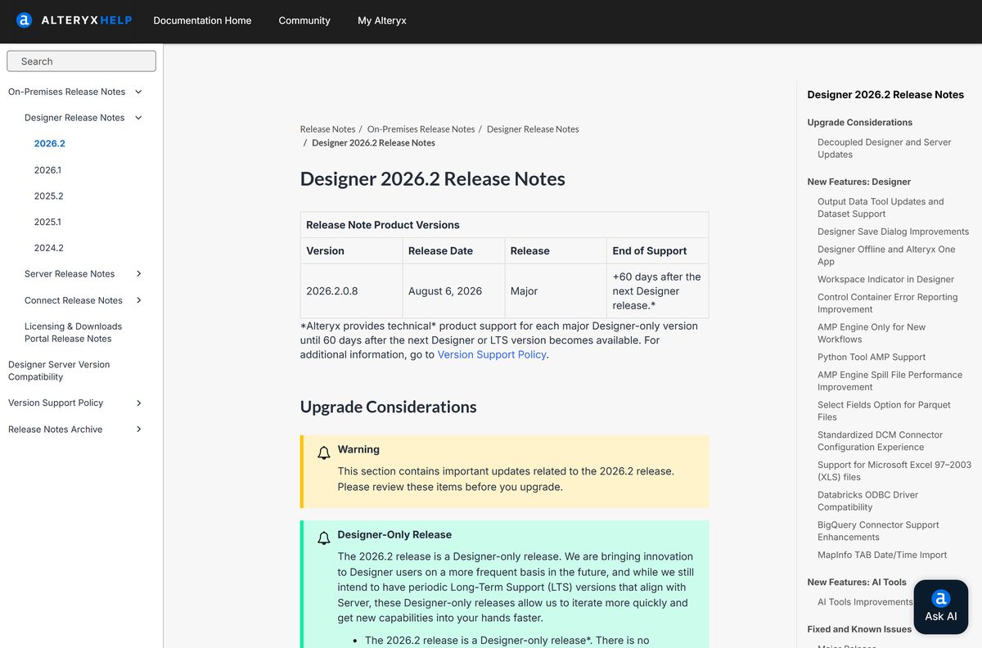Screen dimensions: 982x648
Task: Click the bell icon beside Designer-Only Release
Action: point(324,538)
